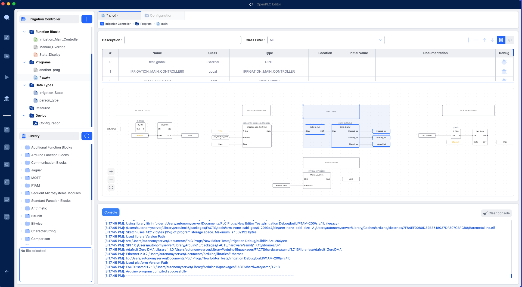Click the search icon in left sidebar

[7, 17]
